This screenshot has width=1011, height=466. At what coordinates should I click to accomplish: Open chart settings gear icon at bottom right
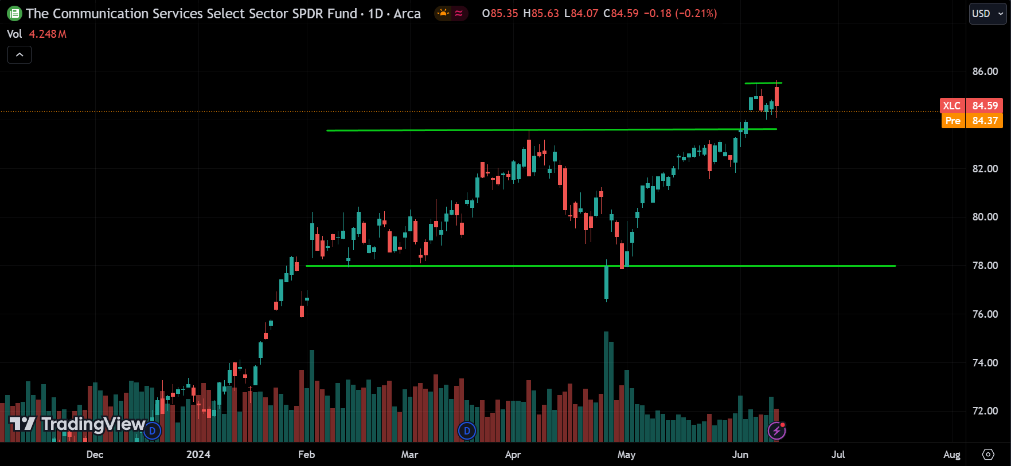pyautogui.click(x=988, y=454)
